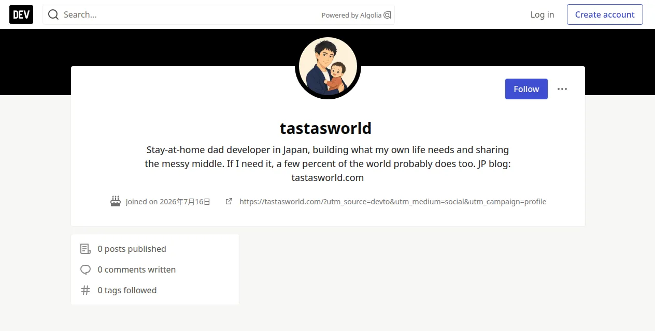655x331 pixels.
Task: Click the posts published document icon
Action: click(x=86, y=249)
